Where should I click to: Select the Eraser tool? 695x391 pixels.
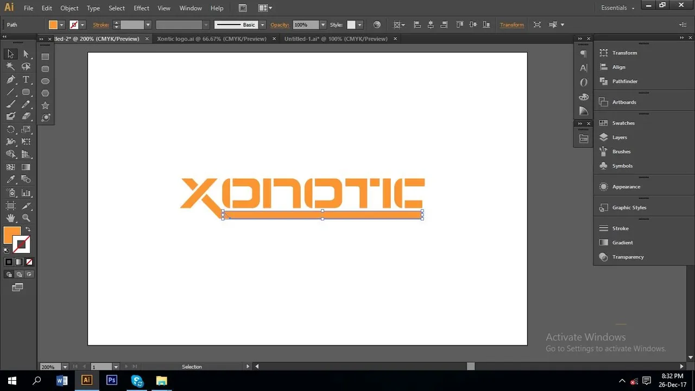[26, 116]
